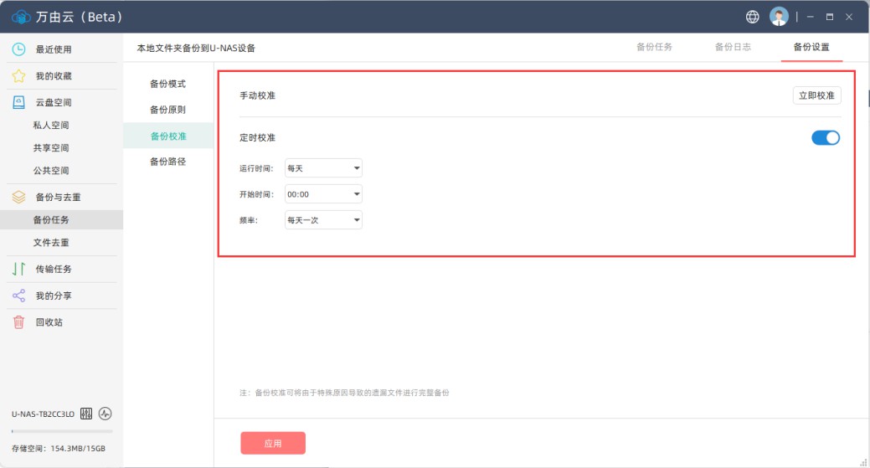Open the 开始时间 dropdown
870x468 pixels.
(323, 194)
